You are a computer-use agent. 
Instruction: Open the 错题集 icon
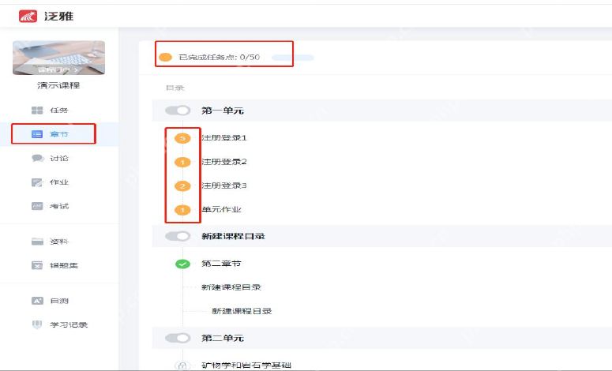37,265
